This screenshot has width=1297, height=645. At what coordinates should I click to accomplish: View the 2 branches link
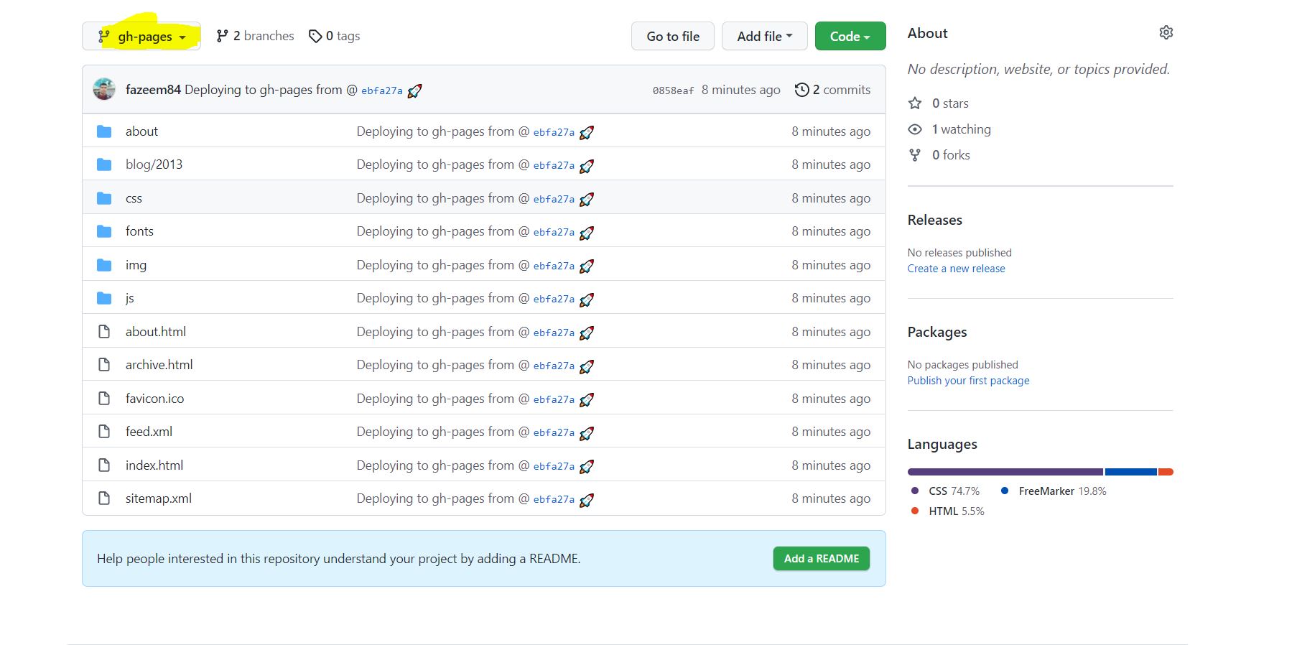click(255, 36)
